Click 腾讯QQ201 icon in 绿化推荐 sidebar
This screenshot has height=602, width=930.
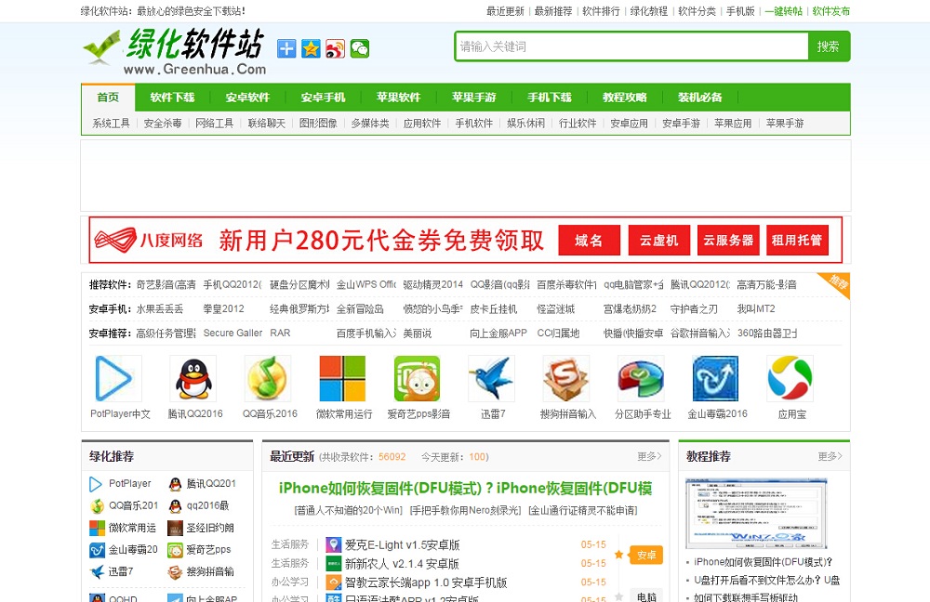click(x=175, y=484)
